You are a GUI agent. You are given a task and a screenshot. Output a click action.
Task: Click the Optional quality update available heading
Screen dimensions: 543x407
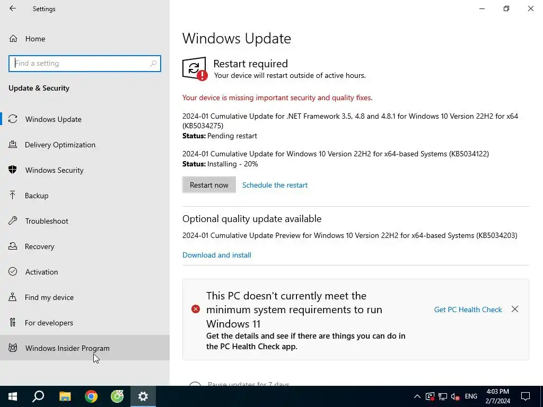(x=252, y=219)
